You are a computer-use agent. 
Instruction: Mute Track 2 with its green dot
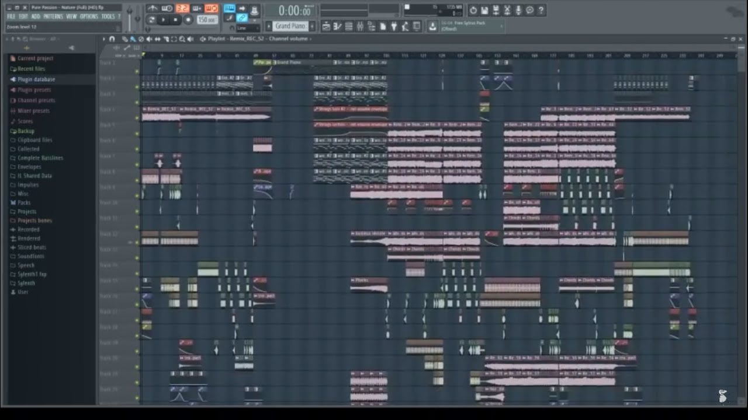(x=137, y=87)
